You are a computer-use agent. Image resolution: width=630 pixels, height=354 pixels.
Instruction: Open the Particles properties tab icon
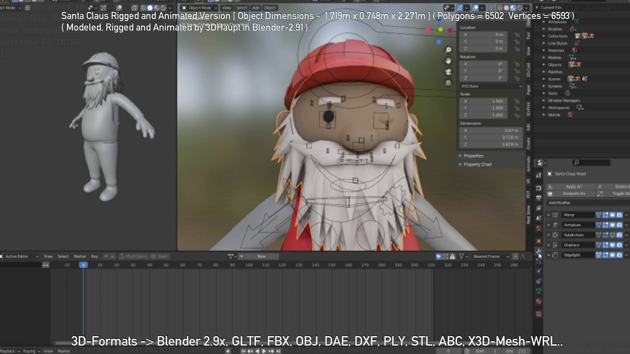[539, 261]
